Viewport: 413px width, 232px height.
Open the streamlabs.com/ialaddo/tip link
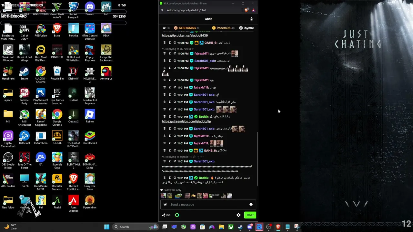pos(186,121)
